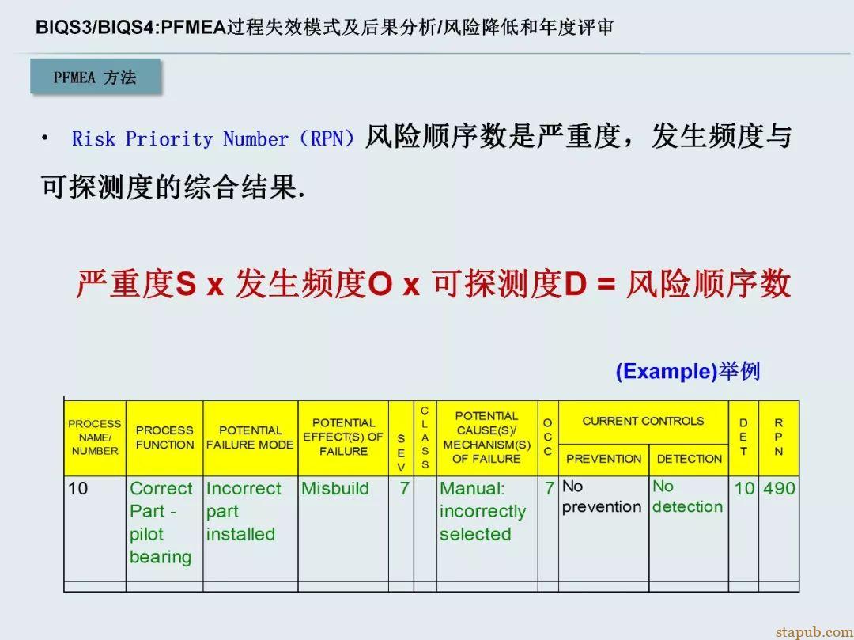
Task: Click the (Example)举例 label
Action: coord(688,371)
